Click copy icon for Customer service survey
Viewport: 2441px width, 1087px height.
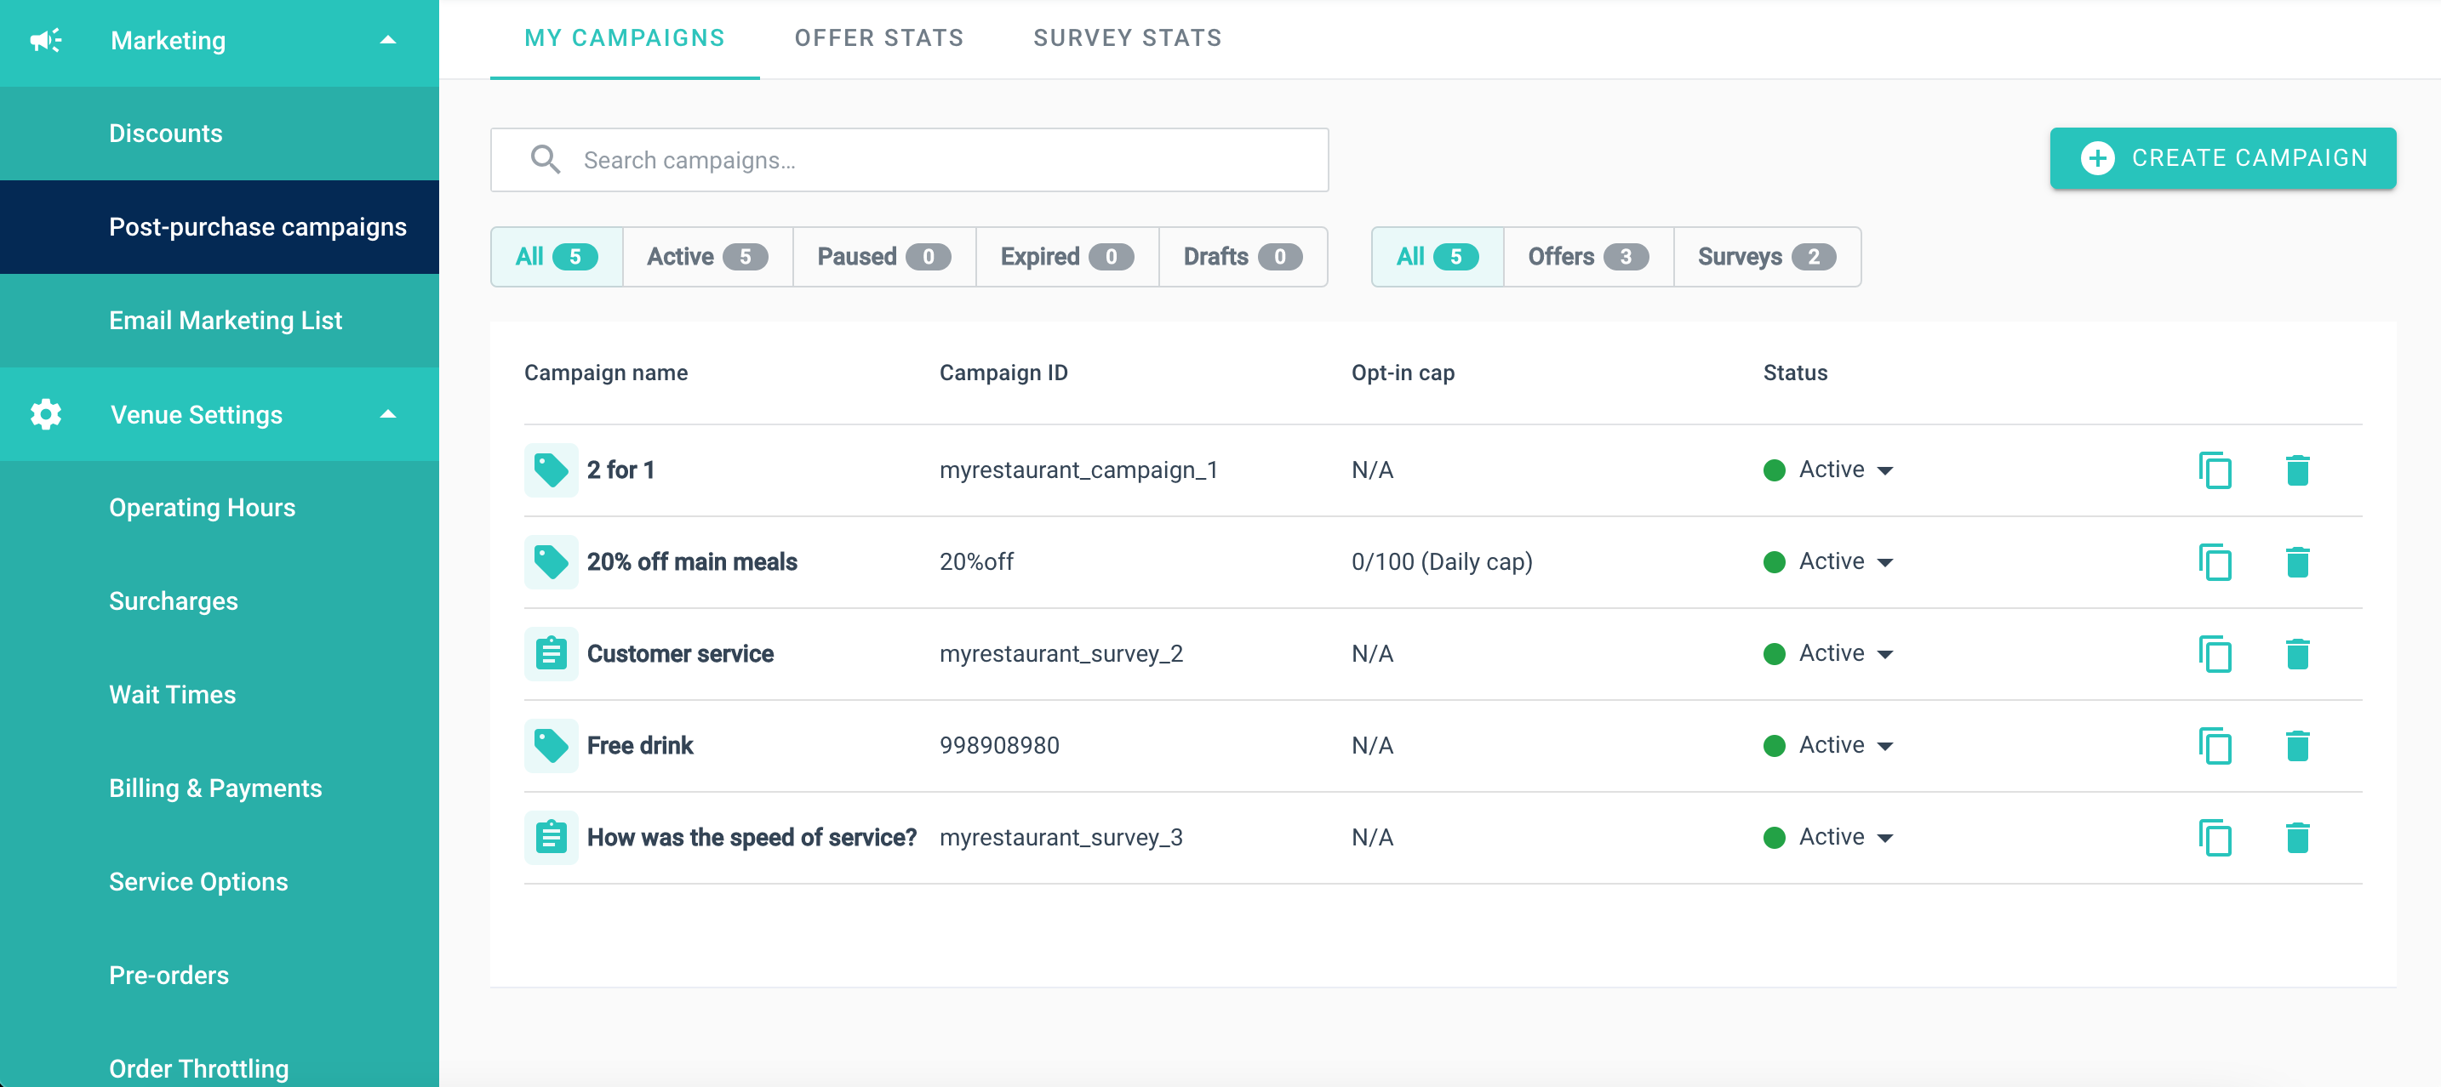tap(2215, 654)
